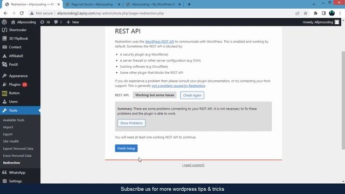Follow the WordPress REST API link
This screenshot has width=345, height=194.
160,41
